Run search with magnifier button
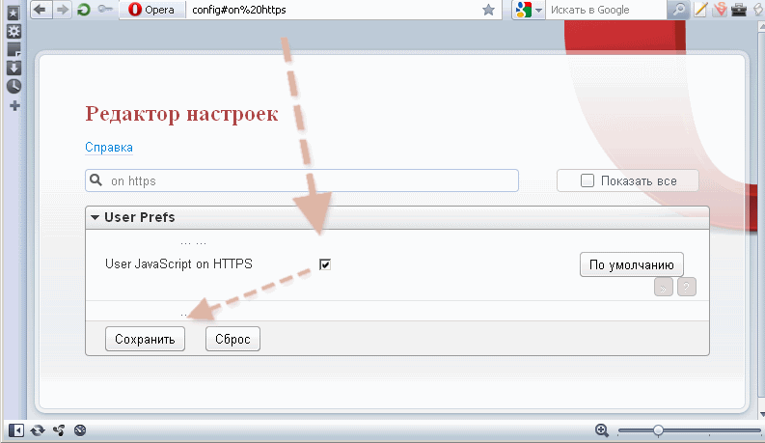This screenshot has width=765, height=443. tap(678, 10)
